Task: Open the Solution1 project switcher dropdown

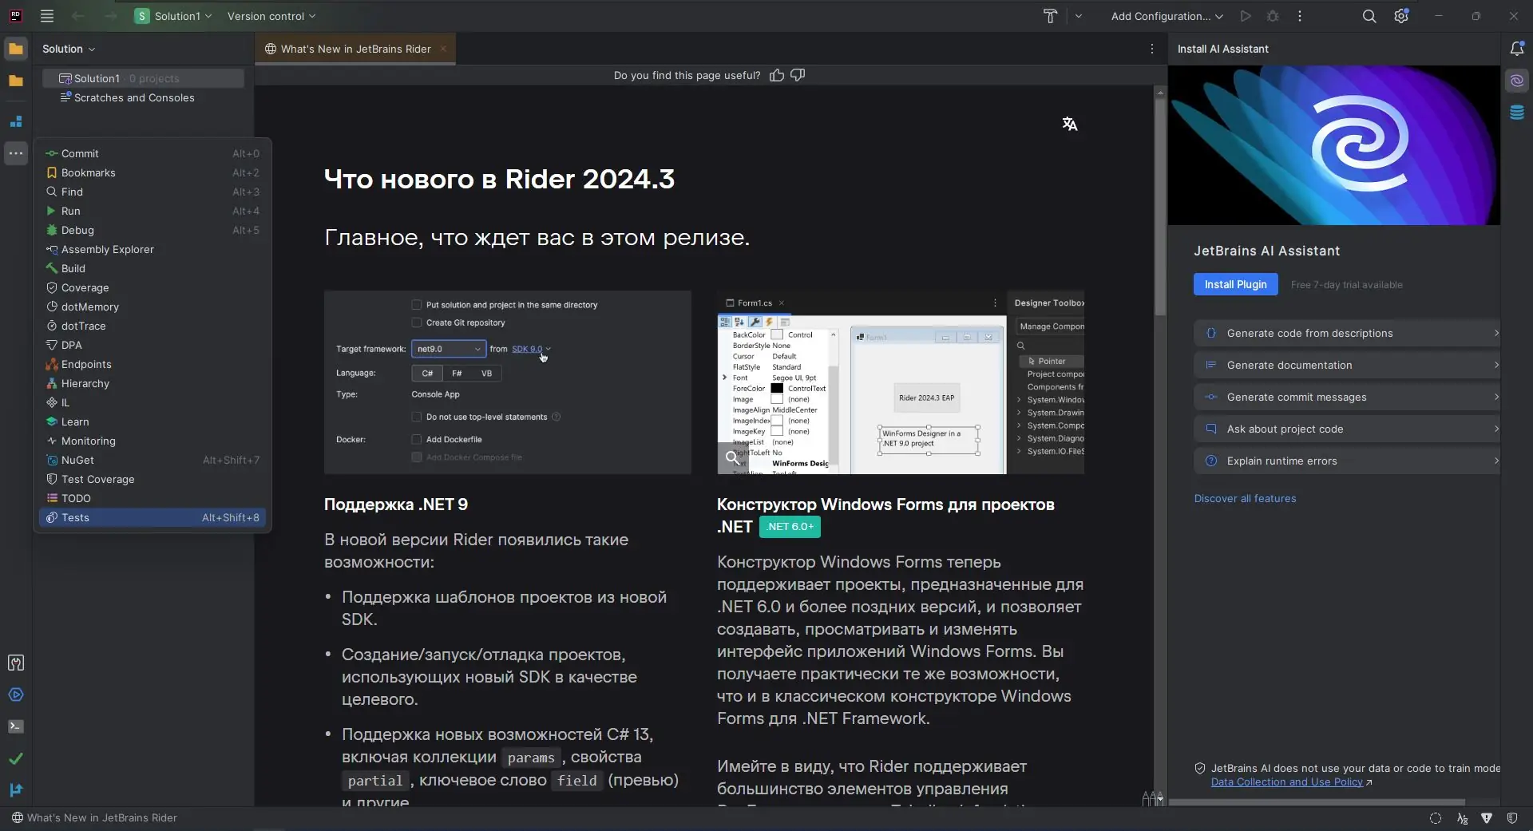Action: pos(173,16)
